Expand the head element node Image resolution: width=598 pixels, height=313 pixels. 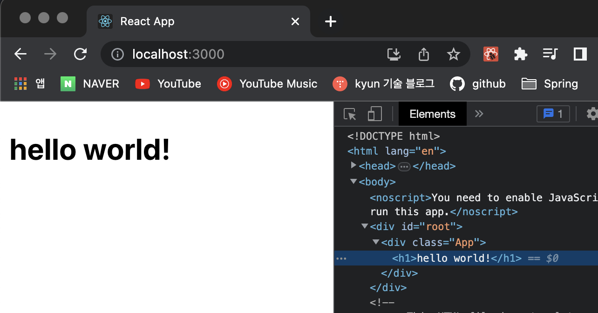point(354,165)
